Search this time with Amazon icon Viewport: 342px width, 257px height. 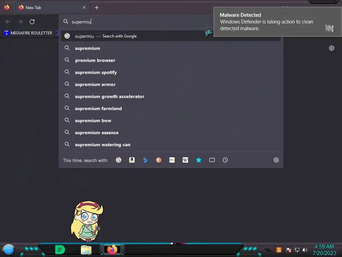click(x=132, y=160)
